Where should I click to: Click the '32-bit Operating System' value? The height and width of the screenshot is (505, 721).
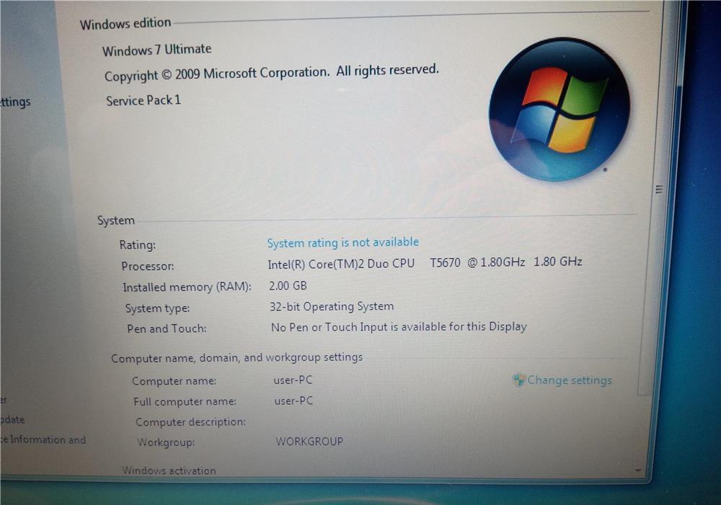coord(332,307)
